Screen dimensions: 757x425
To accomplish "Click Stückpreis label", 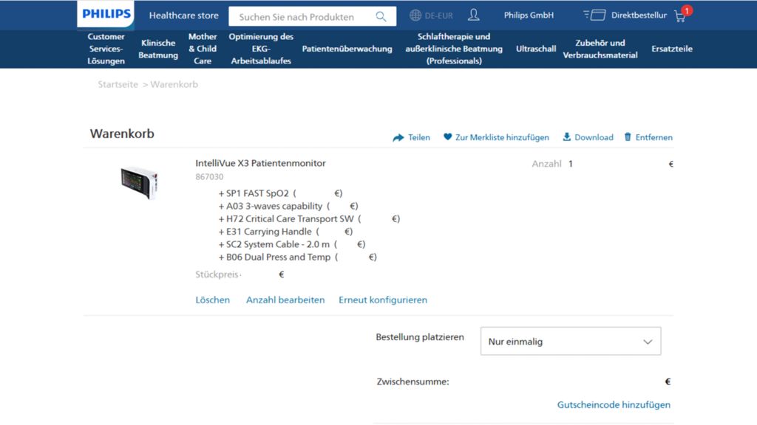I will pos(217,274).
